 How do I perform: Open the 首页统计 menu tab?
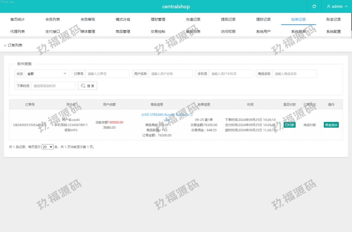[18, 20]
